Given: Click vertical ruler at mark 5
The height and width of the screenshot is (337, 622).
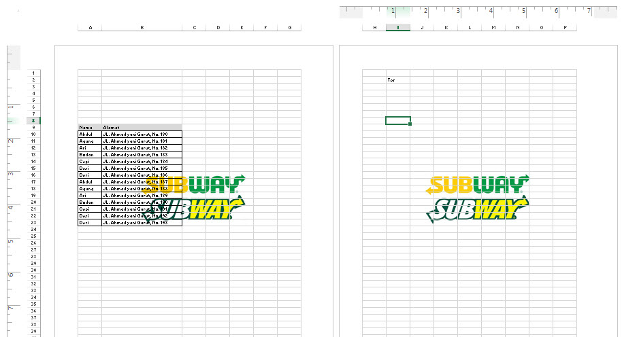Looking at the screenshot, I should (11, 241).
